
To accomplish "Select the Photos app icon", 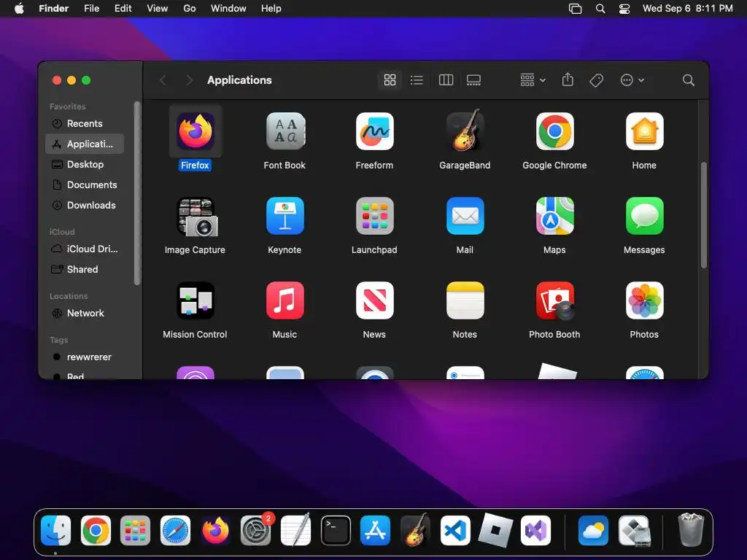I will tap(644, 300).
